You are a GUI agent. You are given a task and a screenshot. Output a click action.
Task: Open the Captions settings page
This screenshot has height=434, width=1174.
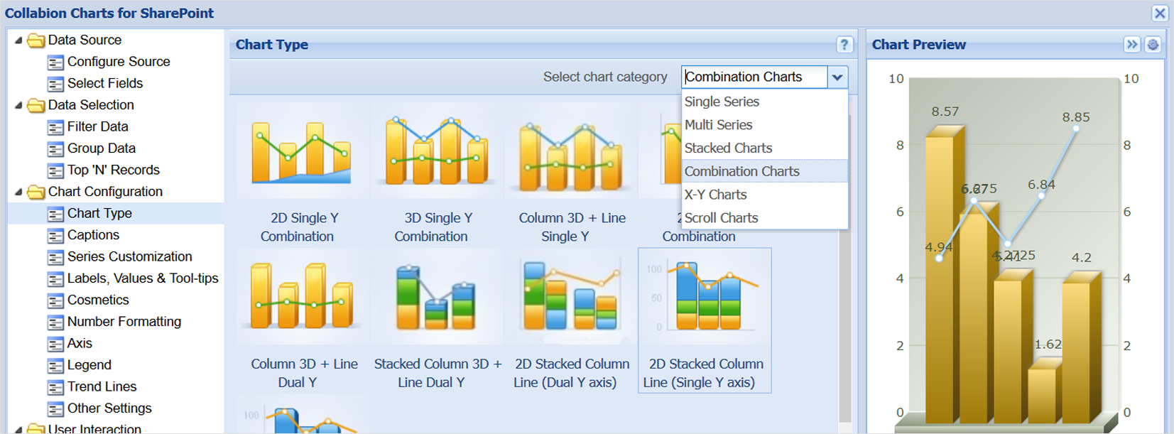93,235
